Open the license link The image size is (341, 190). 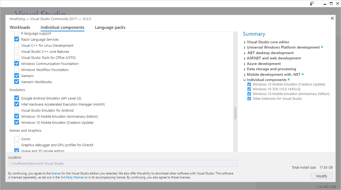(x=56, y=173)
